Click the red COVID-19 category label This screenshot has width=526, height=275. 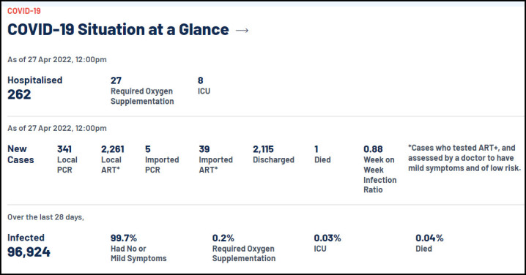click(x=24, y=11)
